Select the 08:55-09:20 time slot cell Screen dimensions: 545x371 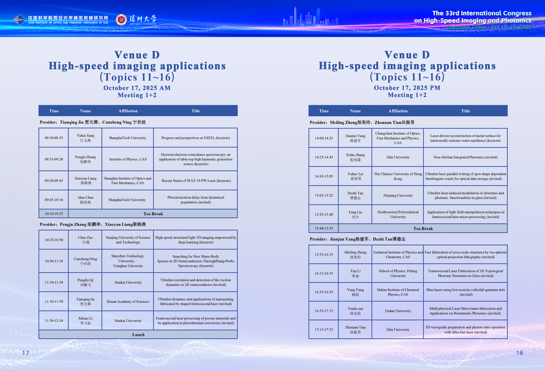pos(54,159)
